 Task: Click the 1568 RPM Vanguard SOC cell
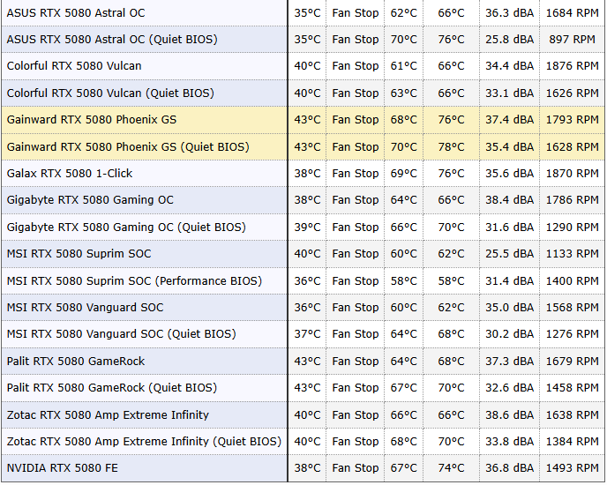[x=572, y=308]
